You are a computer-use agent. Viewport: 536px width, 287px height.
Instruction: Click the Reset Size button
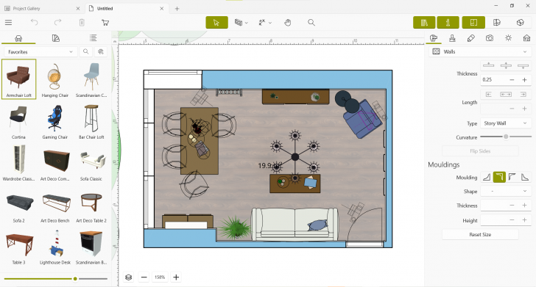tap(480, 234)
